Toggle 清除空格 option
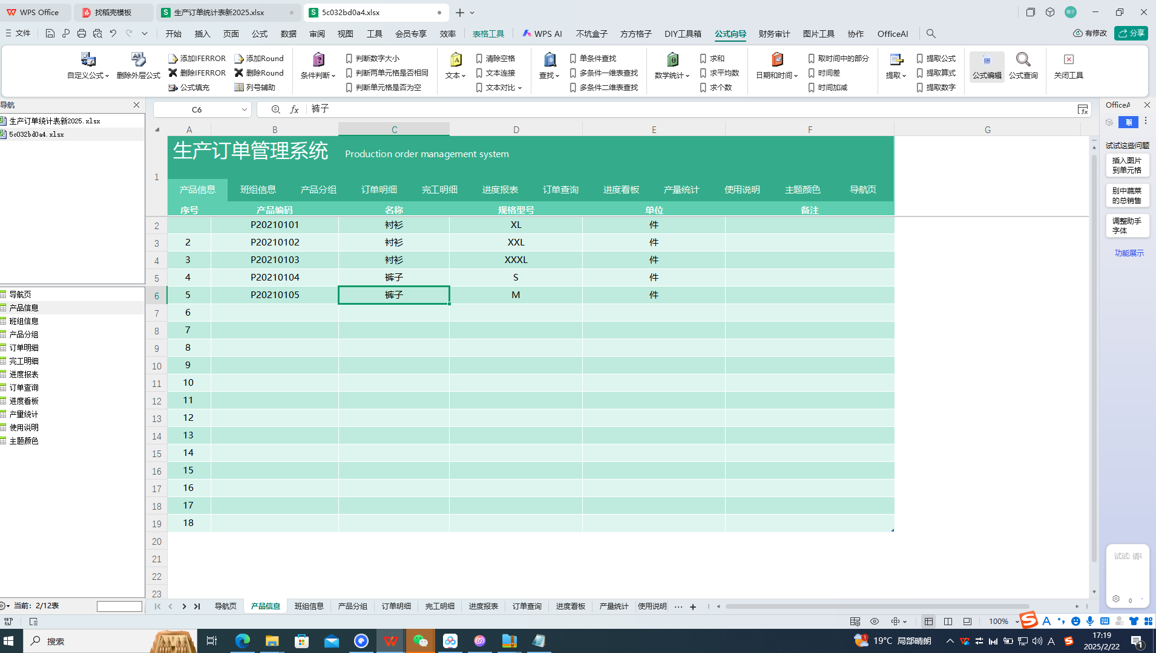 (495, 58)
